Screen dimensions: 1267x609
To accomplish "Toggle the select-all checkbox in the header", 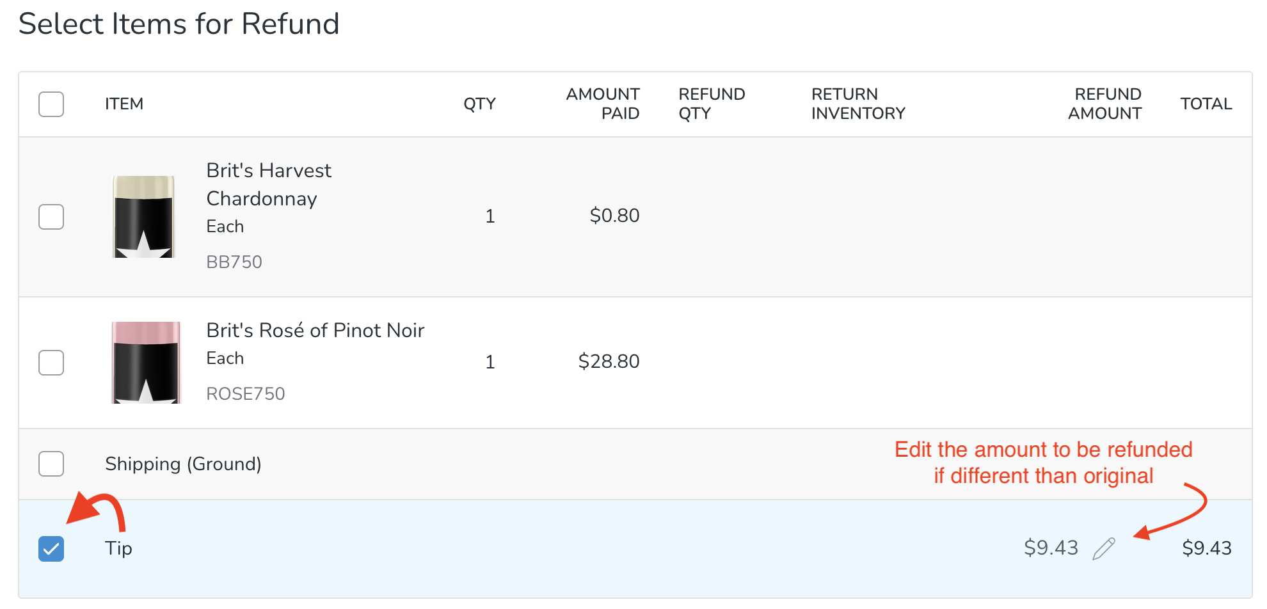I will click(x=51, y=104).
